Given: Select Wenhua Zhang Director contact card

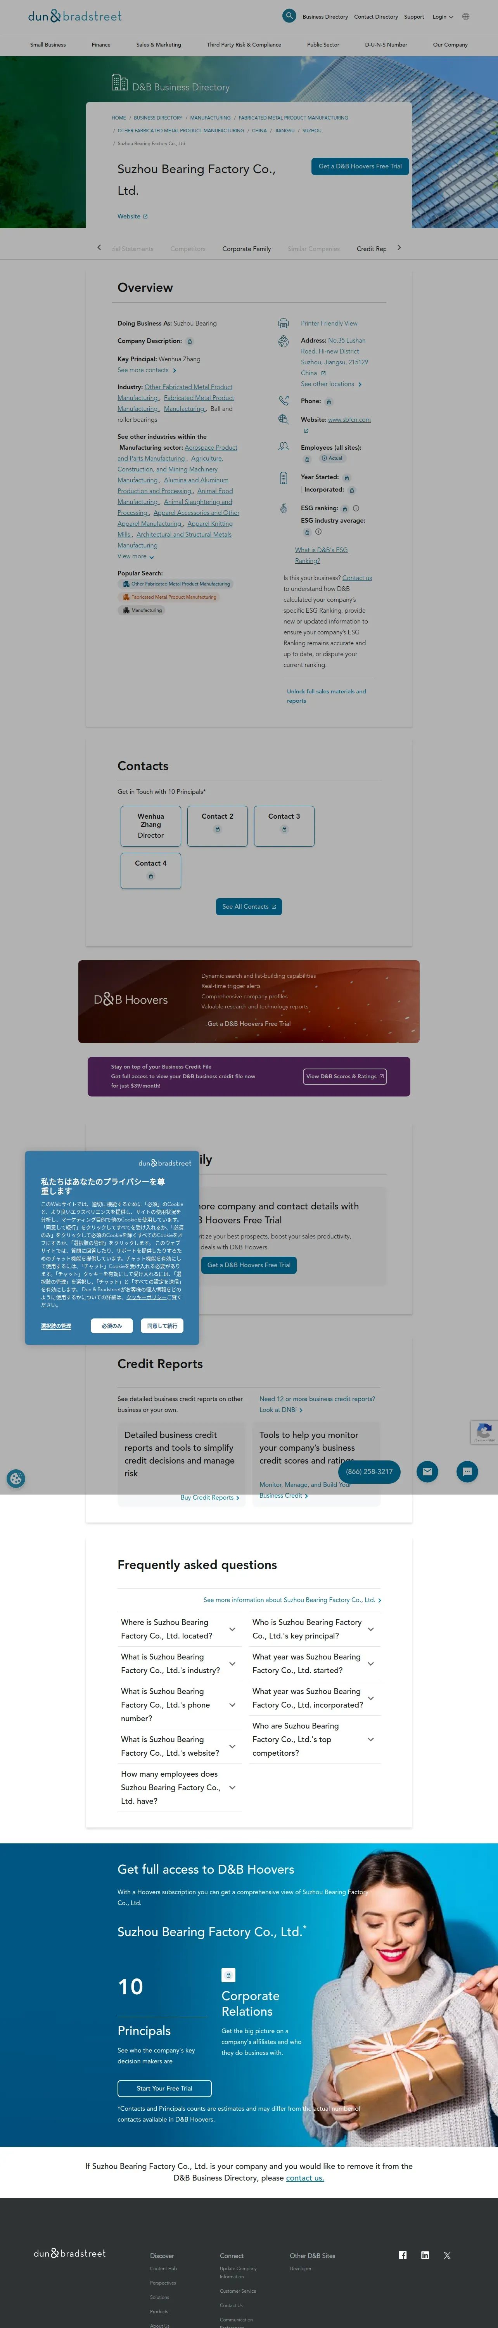Looking at the screenshot, I should pyautogui.click(x=151, y=826).
